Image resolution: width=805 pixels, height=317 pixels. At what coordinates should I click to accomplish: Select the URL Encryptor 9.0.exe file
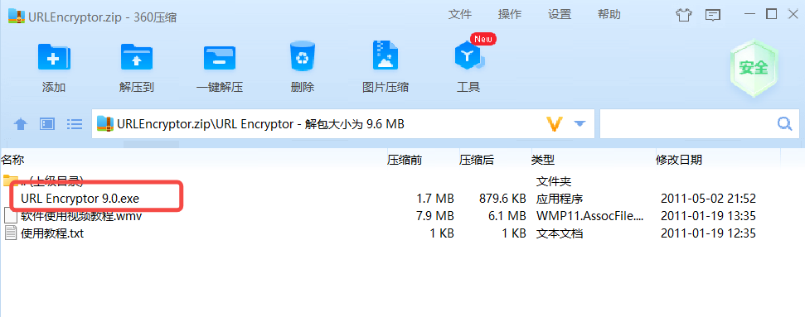(x=80, y=199)
